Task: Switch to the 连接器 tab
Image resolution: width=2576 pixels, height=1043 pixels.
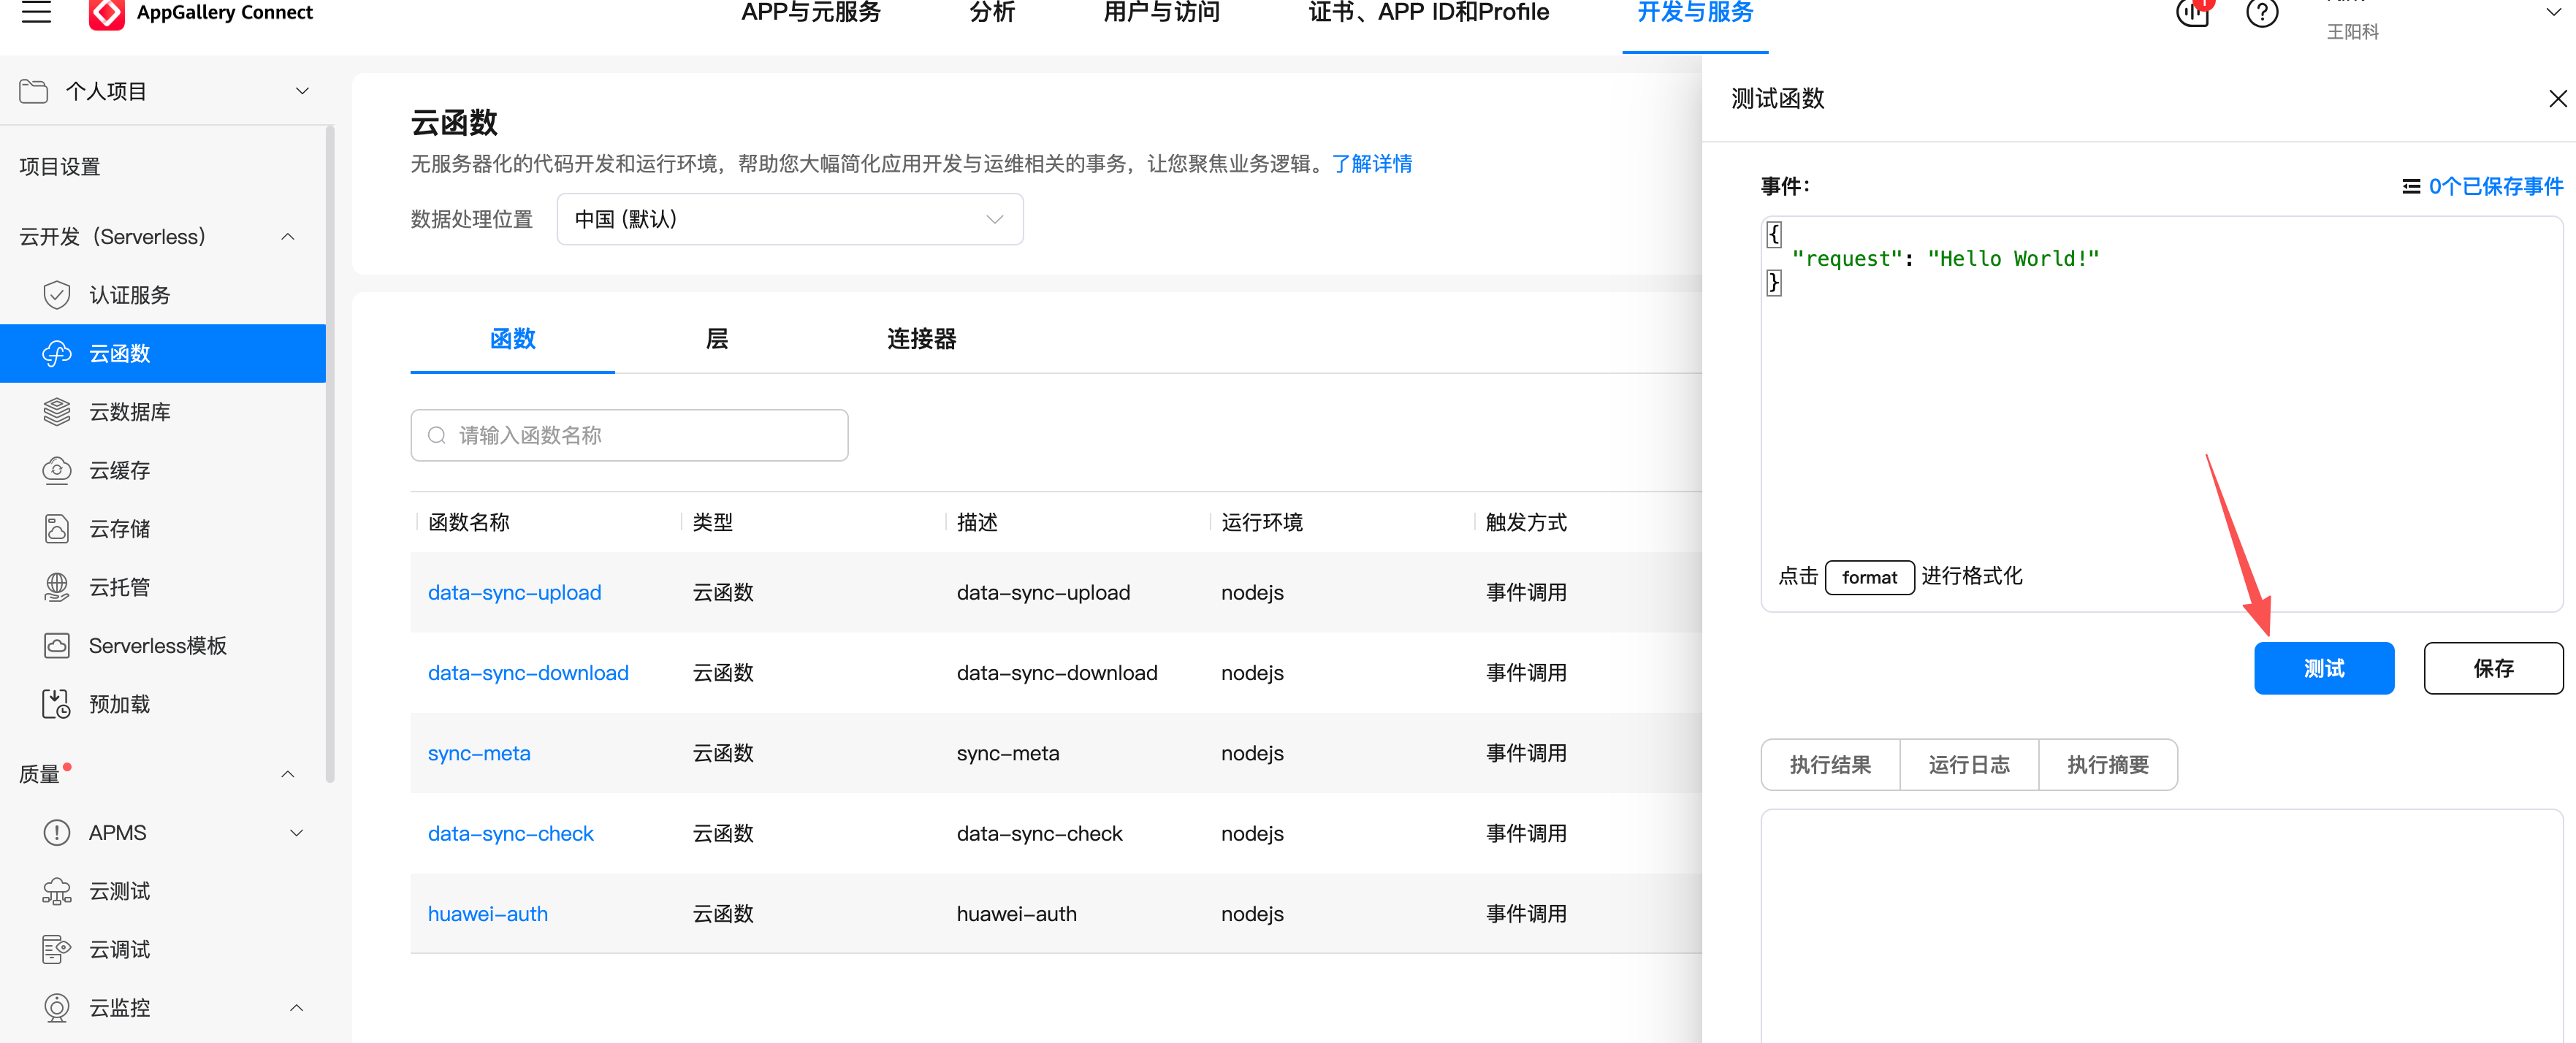Action: 921,339
